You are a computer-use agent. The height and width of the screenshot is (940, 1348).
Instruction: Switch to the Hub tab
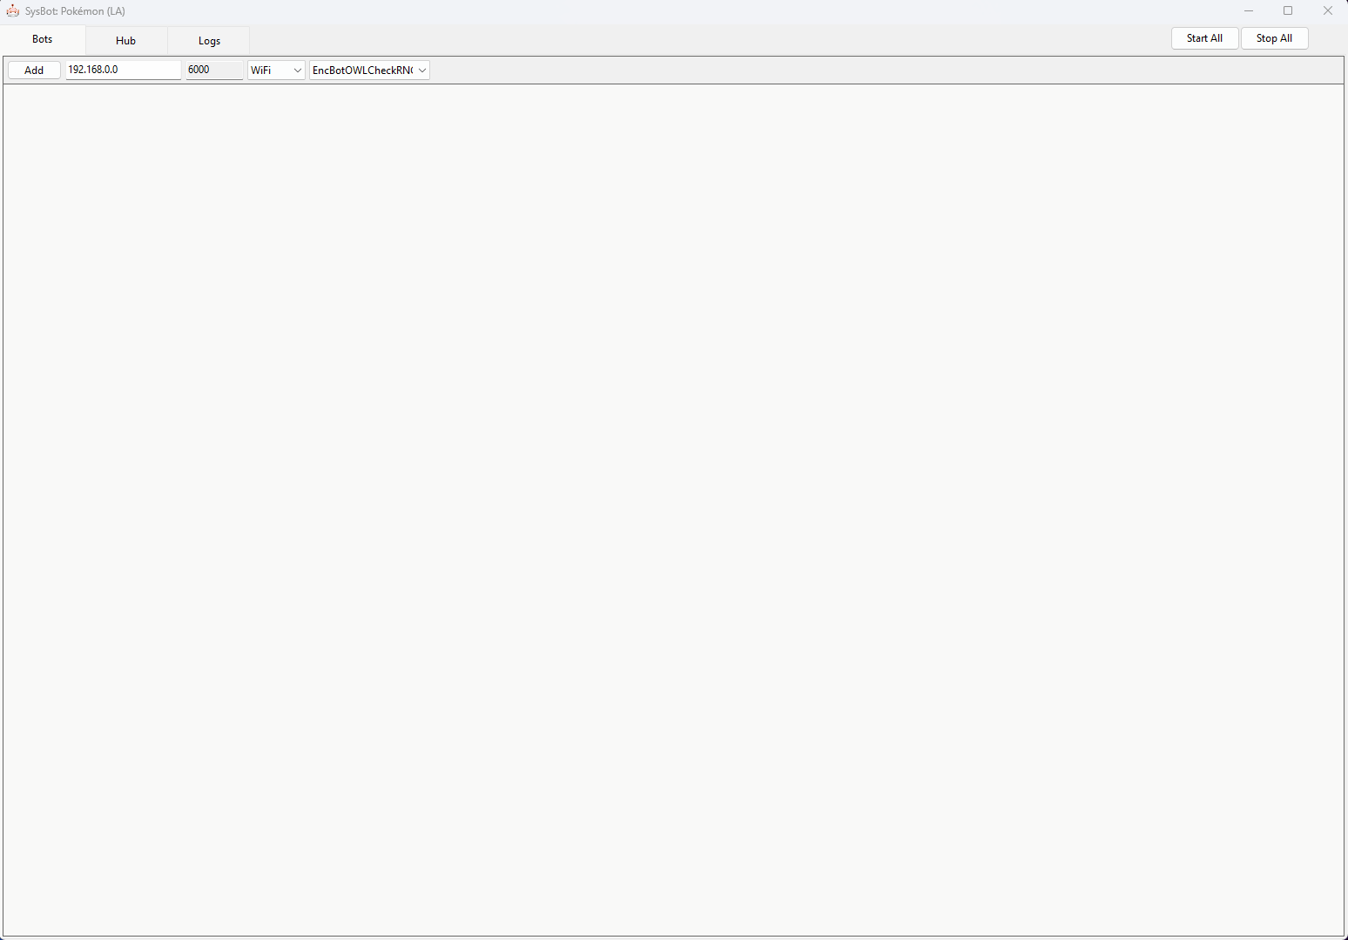pyautogui.click(x=125, y=40)
